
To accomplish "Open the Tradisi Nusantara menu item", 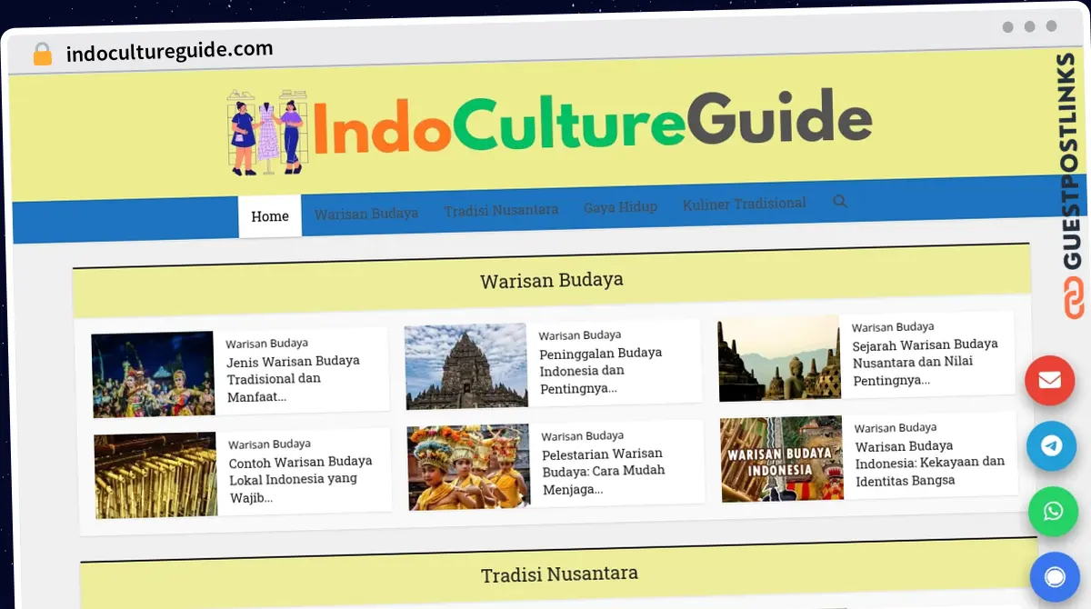I will click(x=501, y=210).
